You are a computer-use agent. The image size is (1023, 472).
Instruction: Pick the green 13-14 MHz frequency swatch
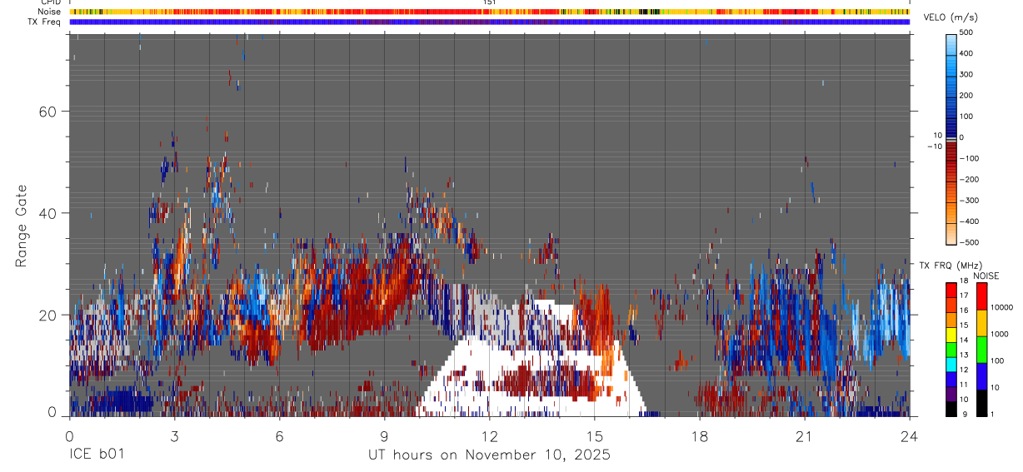pyautogui.click(x=951, y=349)
